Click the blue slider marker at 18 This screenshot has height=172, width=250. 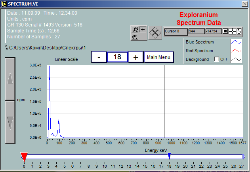169,156
